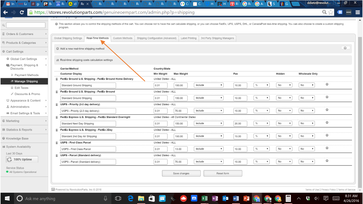
Task: Open Outlook from the taskbar
Action: (x=225, y=198)
